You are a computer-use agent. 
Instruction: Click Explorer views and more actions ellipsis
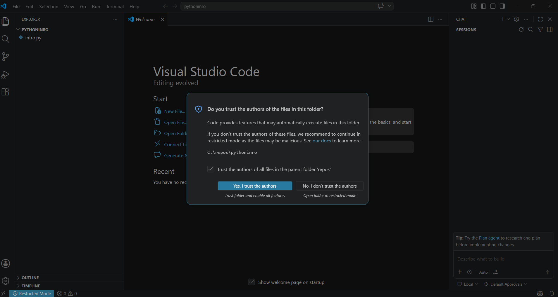[x=115, y=19]
